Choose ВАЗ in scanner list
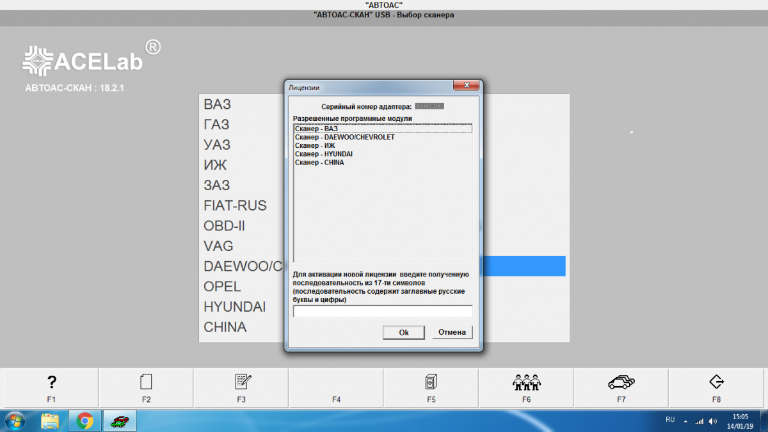The image size is (768, 432). [218, 104]
